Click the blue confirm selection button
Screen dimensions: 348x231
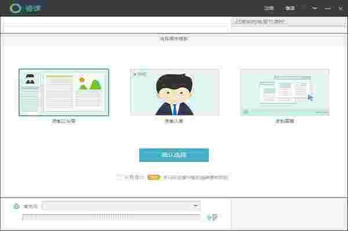pyautogui.click(x=174, y=155)
